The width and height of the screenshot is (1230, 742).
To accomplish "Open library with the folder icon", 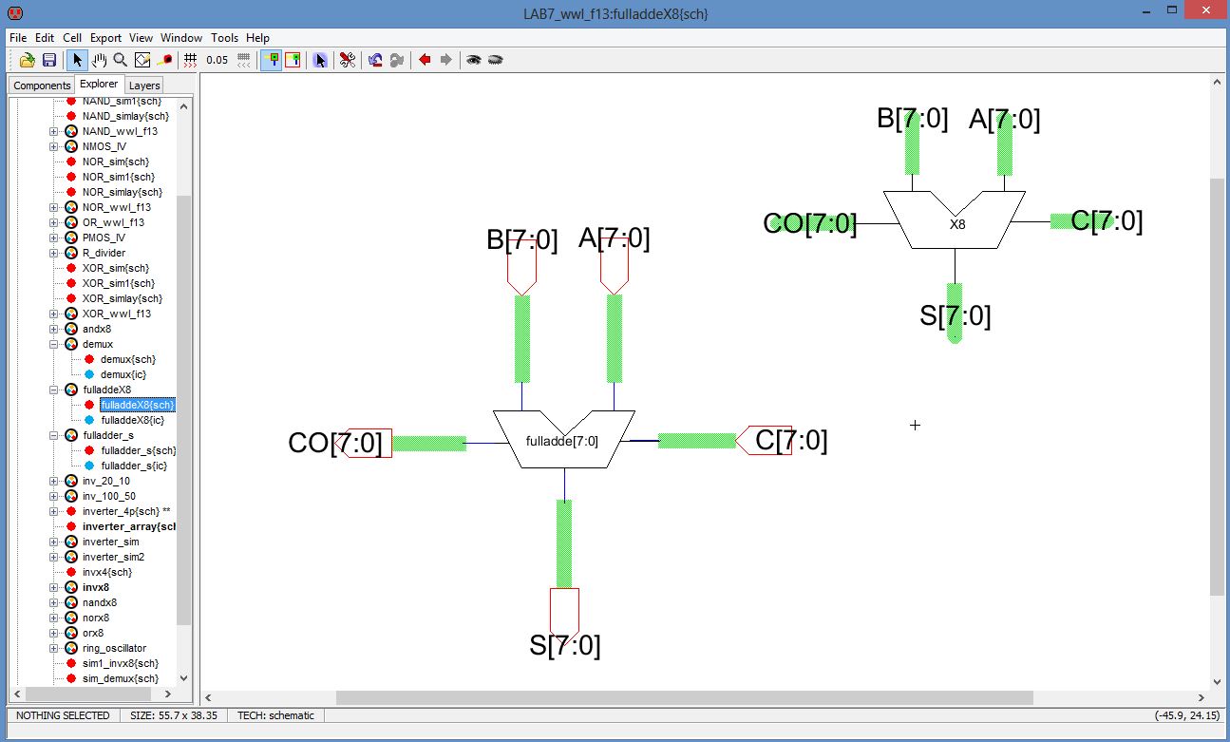I will (x=28, y=60).
